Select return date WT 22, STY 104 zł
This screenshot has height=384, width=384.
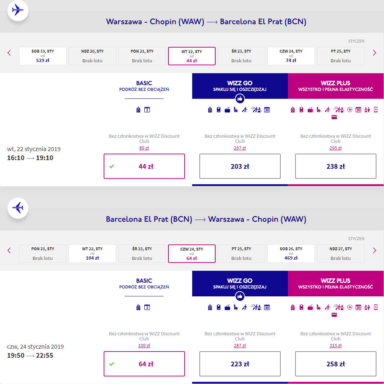click(92, 253)
